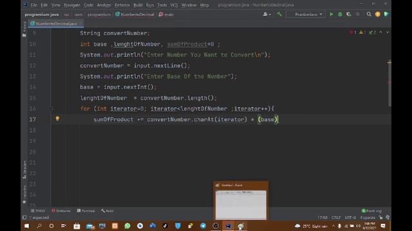
Task: Open the PracticeJava run configuration dropdown
Action: pyautogui.click(x=306, y=14)
